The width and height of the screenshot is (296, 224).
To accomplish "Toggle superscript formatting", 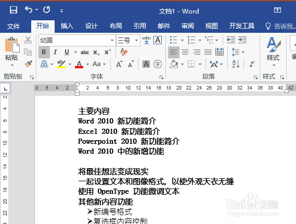I will click(108, 52).
